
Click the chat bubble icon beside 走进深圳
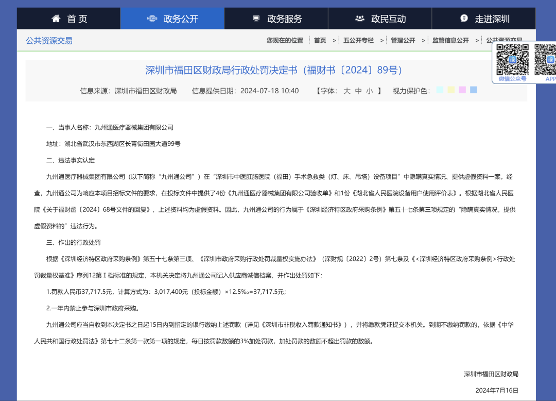pyautogui.click(x=464, y=19)
